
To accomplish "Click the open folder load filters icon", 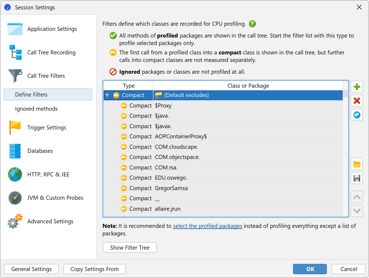I will click(x=357, y=164).
